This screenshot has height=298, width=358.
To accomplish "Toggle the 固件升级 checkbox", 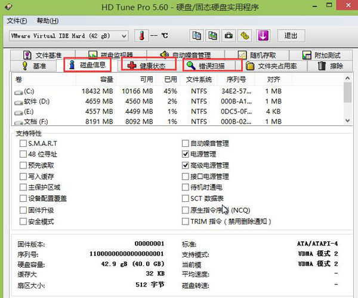I will (23, 210).
